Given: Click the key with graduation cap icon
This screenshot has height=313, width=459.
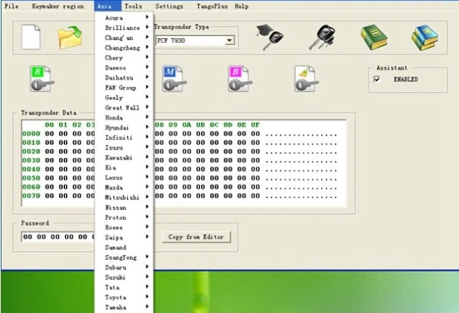Looking at the screenshot, I should 270,37.
